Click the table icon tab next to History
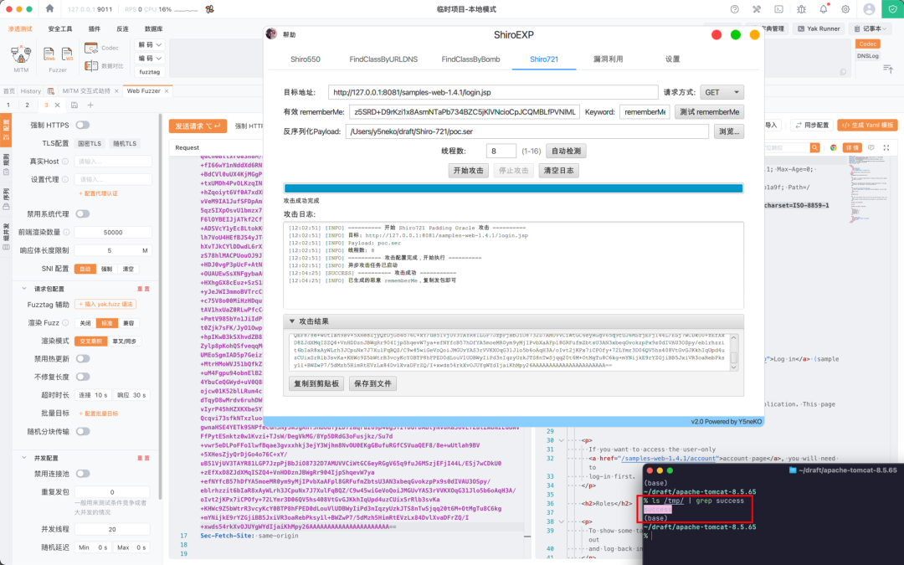Viewport: 904px width, 565px height. [x=51, y=91]
